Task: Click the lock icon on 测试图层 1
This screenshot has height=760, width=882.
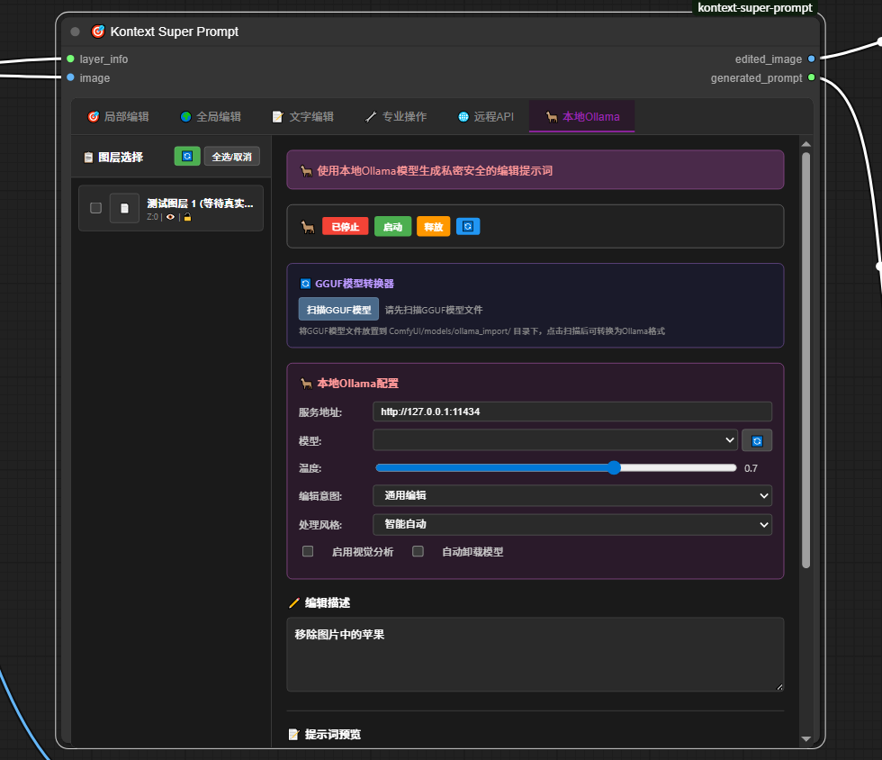Action: point(187,217)
